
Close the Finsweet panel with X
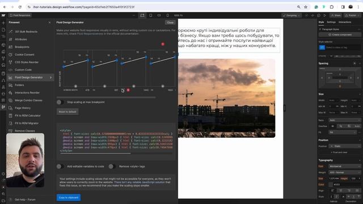49,23
